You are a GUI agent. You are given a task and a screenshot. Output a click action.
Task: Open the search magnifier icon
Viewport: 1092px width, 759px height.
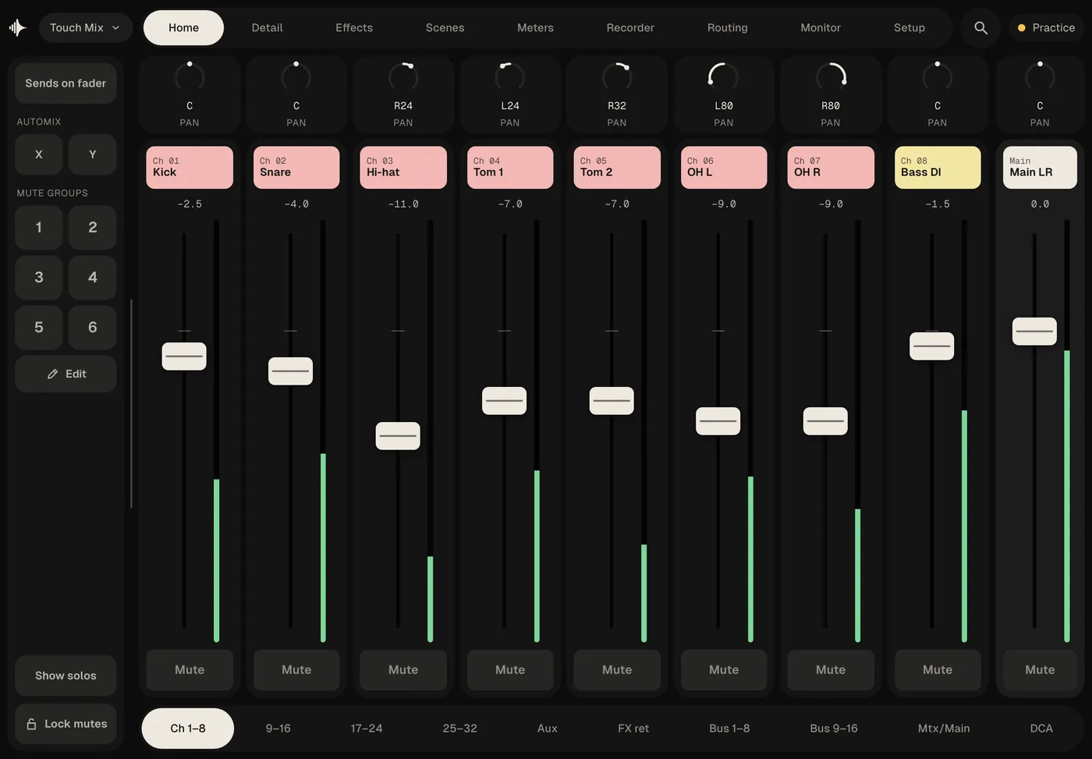coord(980,28)
